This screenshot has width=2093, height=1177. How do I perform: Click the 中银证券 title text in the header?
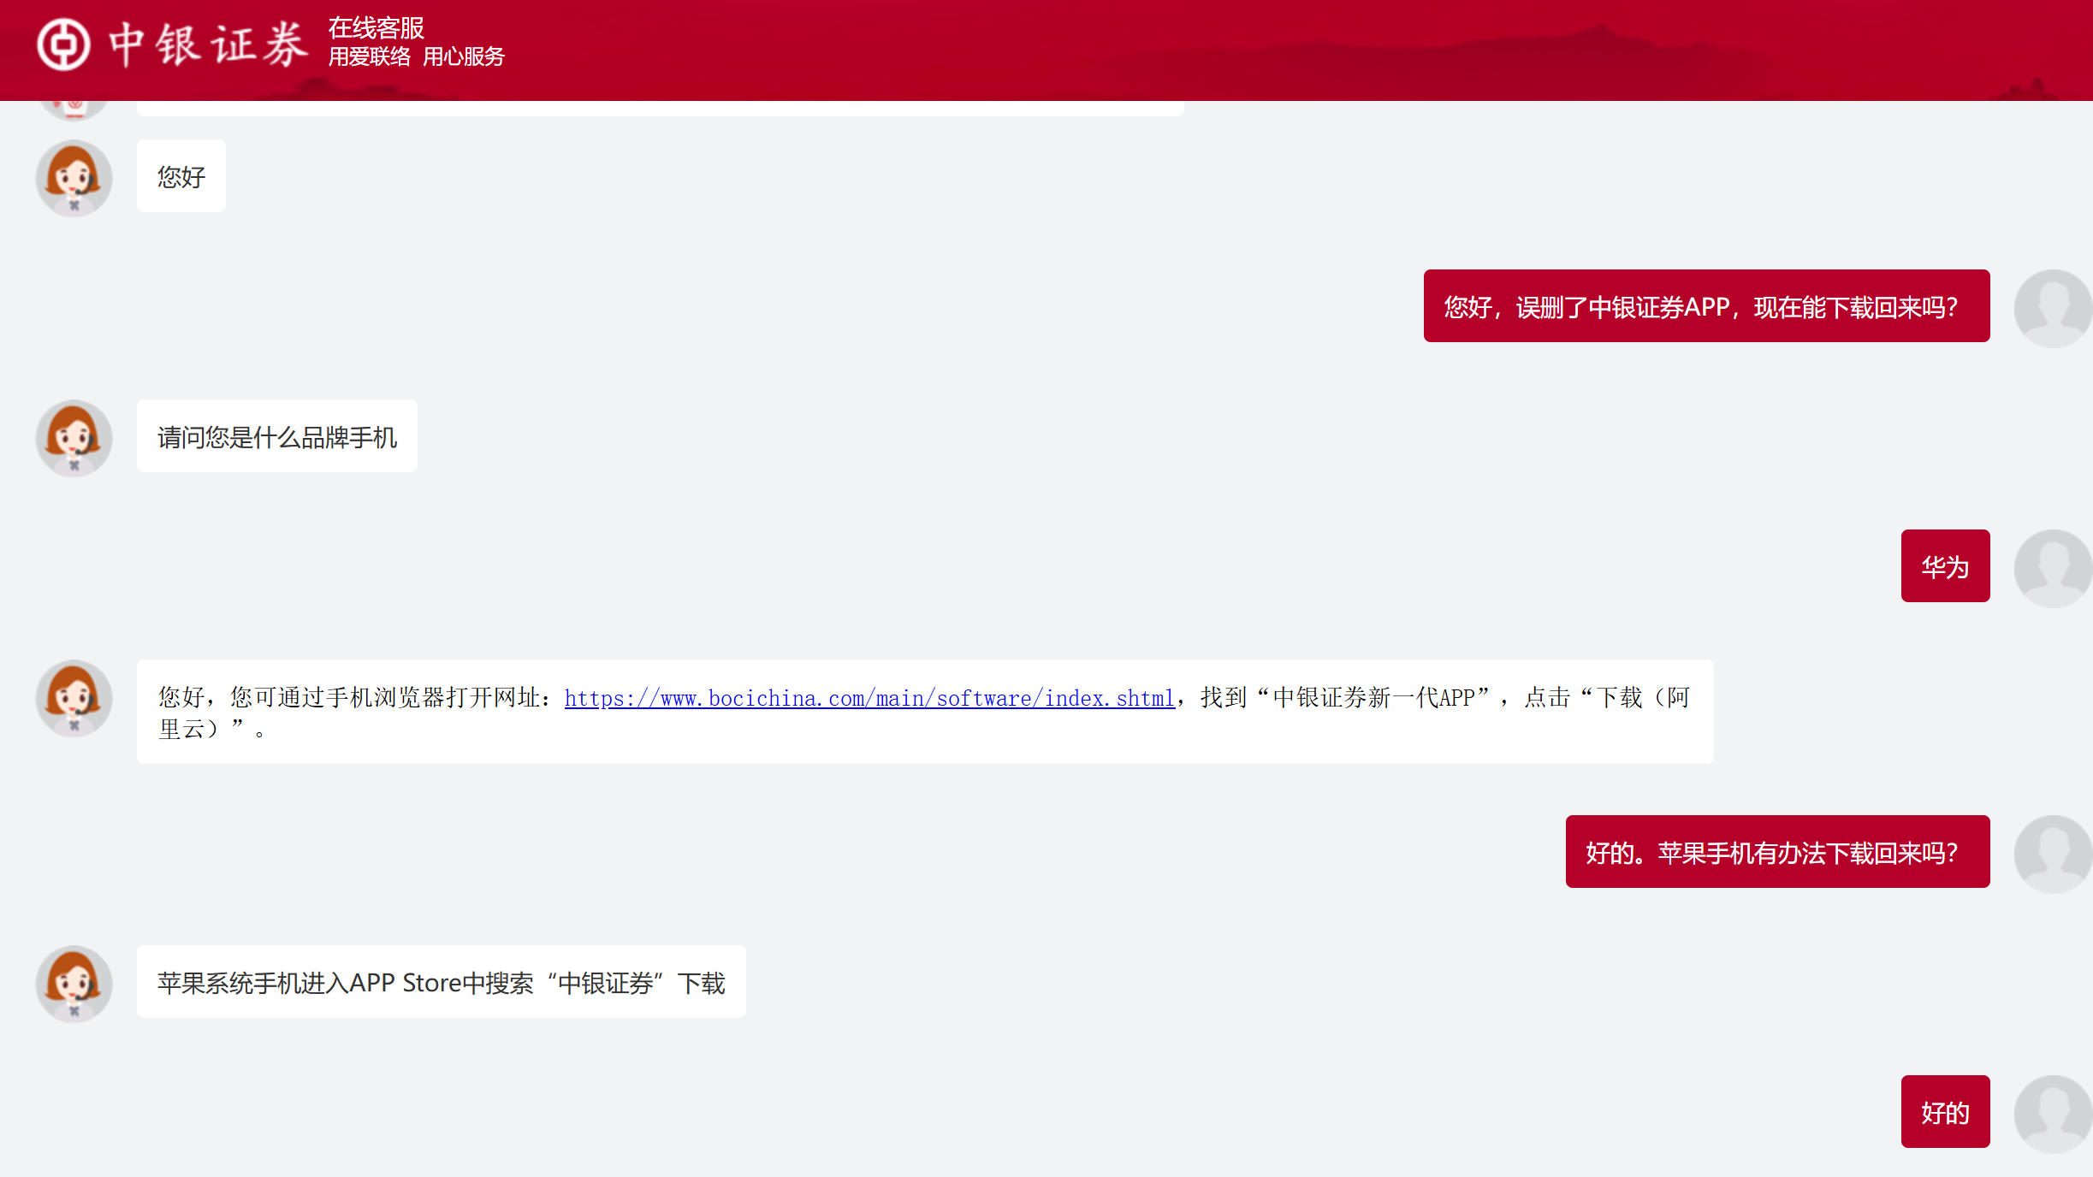pos(208,44)
